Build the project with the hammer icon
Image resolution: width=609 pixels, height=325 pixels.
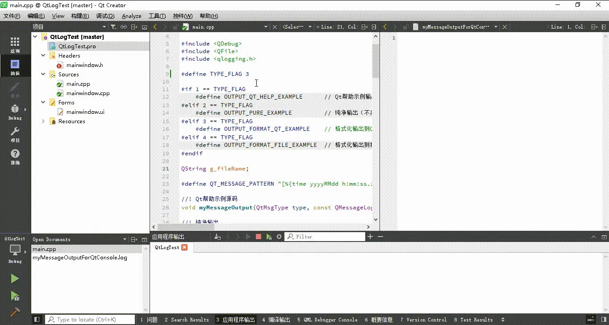[x=15, y=312]
